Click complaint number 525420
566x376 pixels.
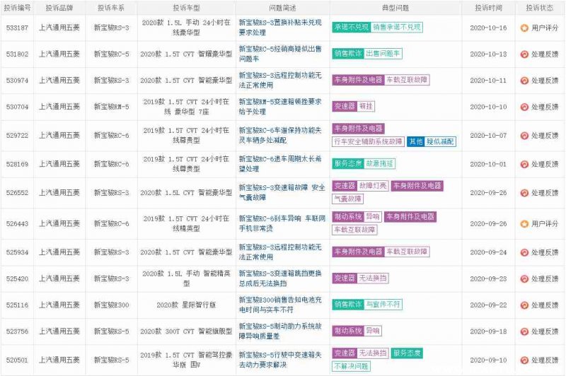click(x=17, y=278)
